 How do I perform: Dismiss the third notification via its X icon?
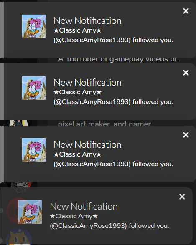[186, 135]
